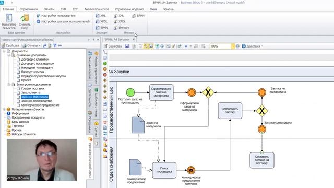
Task: Open the Навигатор объектов ribbon button
Action: pyautogui.click(x=9, y=21)
